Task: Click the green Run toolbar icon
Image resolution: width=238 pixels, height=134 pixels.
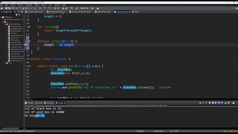Action: point(40,8)
